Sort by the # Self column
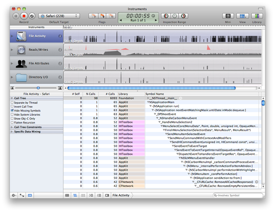Viewport: 275px width, 212px height. pos(73,94)
